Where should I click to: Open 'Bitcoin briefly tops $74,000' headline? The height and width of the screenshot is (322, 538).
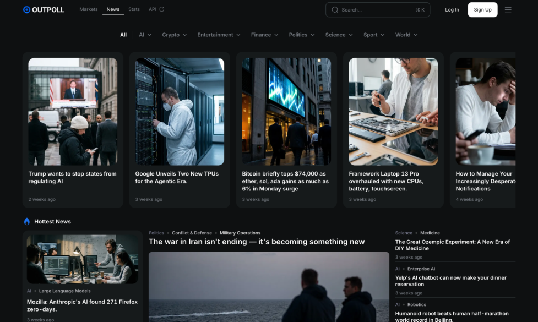(x=285, y=181)
